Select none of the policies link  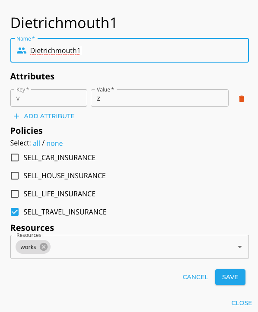click(x=54, y=143)
